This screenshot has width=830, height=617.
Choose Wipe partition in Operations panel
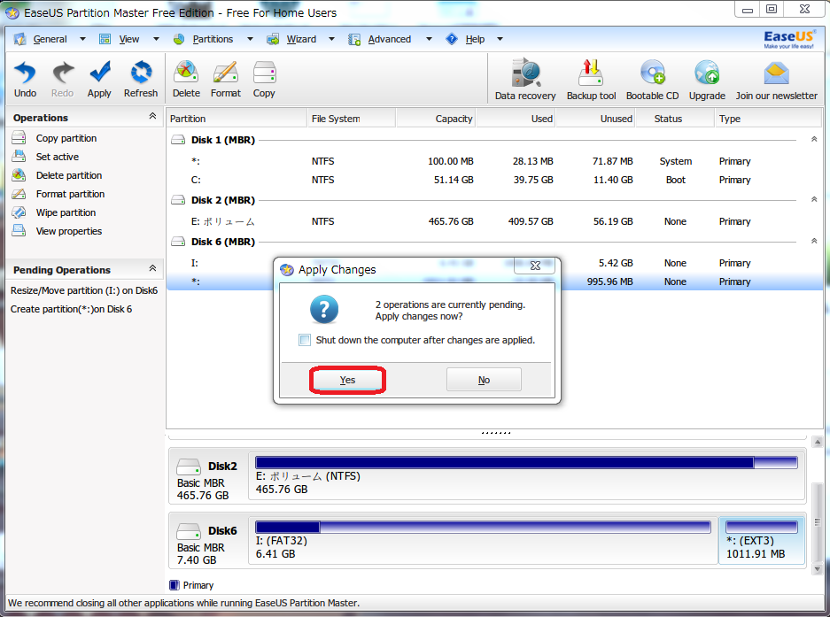coord(66,212)
